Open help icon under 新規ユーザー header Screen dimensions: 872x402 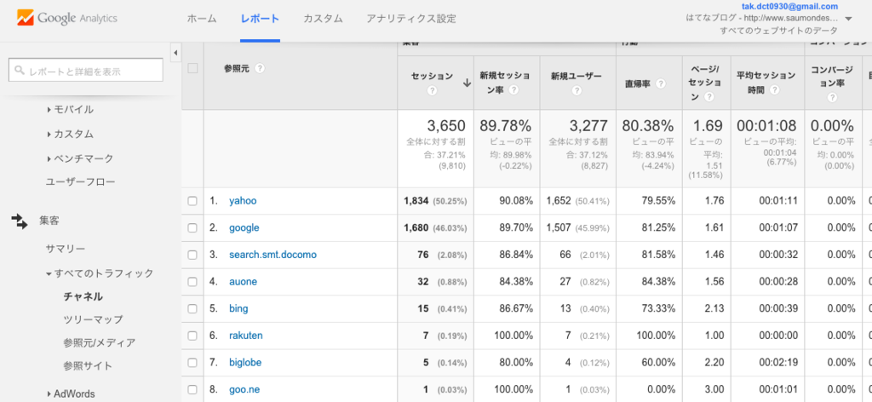(577, 90)
